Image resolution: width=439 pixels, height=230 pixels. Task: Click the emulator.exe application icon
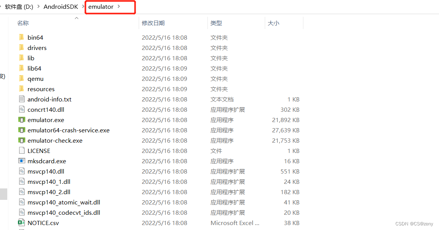point(21,120)
